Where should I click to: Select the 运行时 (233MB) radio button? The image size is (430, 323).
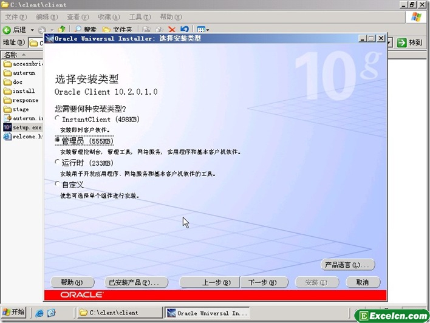click(57, 162)
